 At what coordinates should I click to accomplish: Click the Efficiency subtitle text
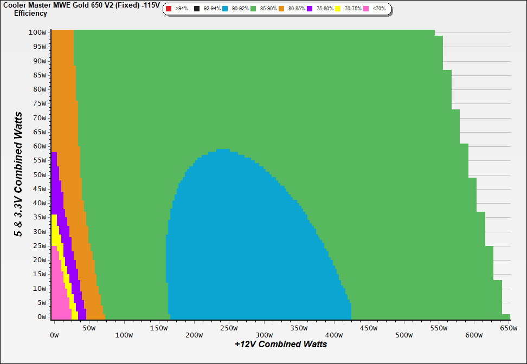tap(30, 14)
